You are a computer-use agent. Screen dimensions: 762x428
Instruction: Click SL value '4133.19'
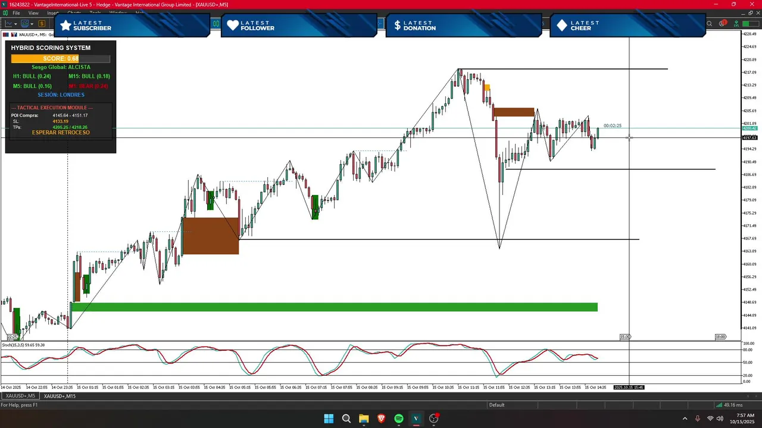[x=60, y=121]
